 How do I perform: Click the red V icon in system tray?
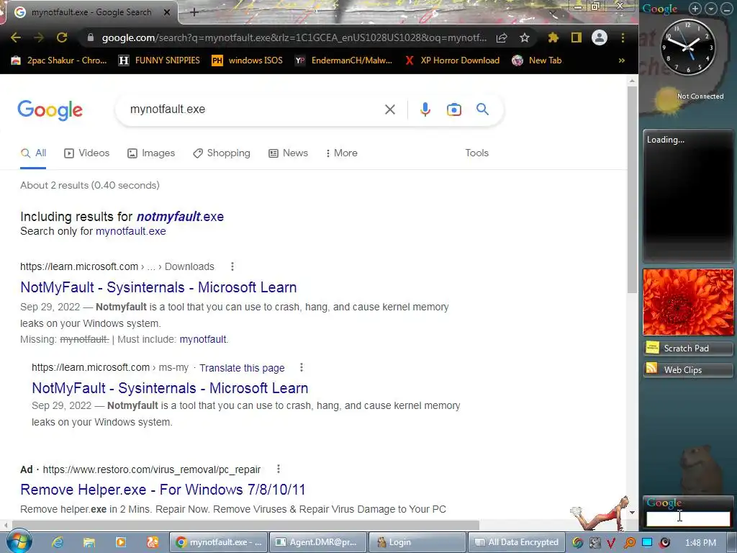tap(611, 543)
